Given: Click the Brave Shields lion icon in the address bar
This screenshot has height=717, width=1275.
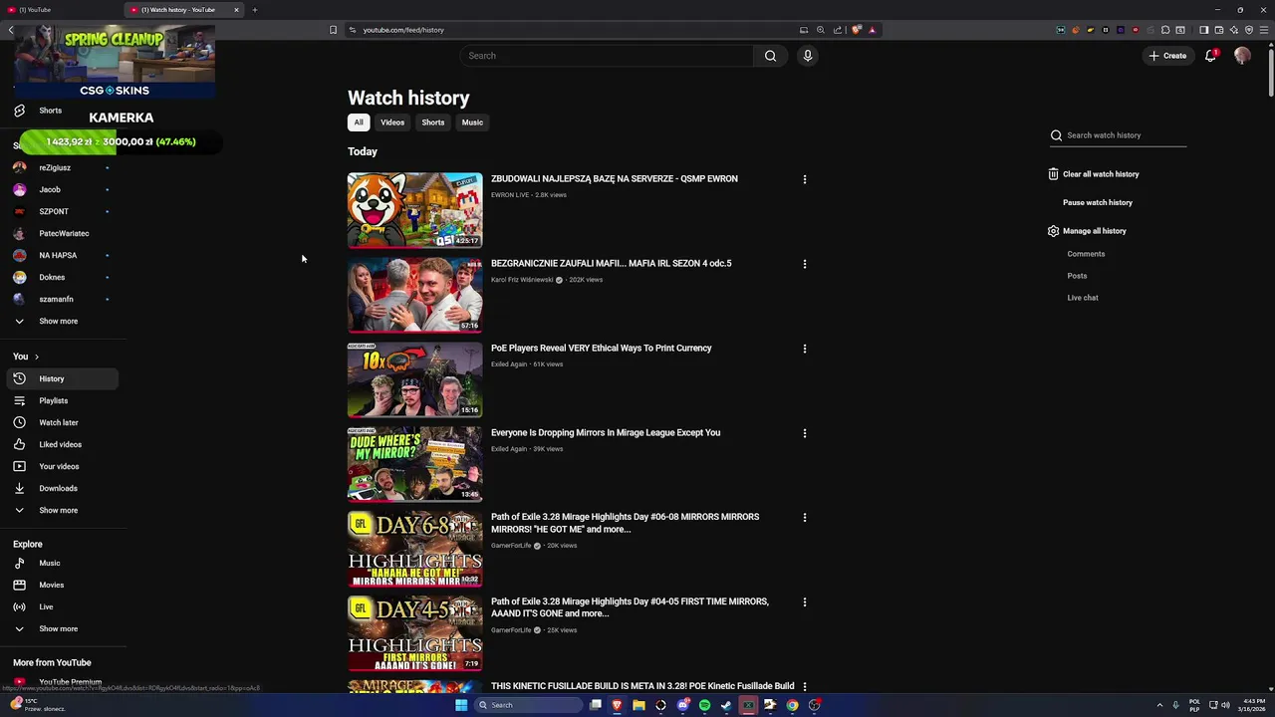Looking at the screenshot, I should coord(856,30).
